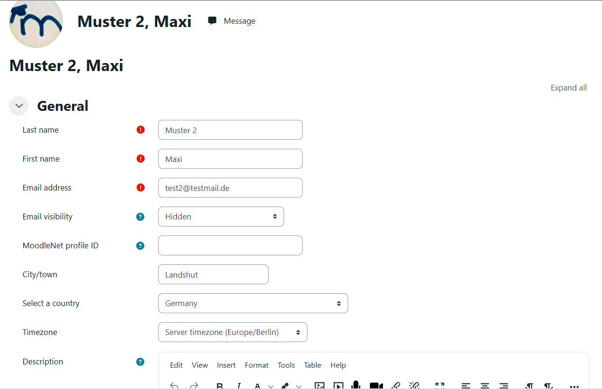This screenshot has width=602, height=389.
Task: Click the Description help icon
Action: pos(140,362)
